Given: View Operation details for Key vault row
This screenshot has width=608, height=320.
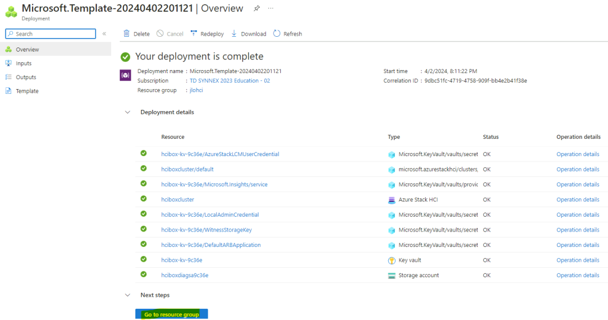Looking at the screenshot, I should click(x=578, y=260).
